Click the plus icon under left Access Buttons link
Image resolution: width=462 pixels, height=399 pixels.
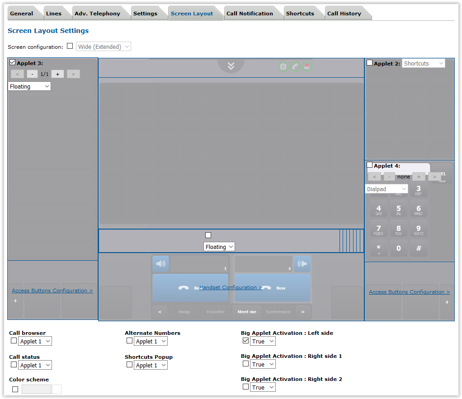coord(15,300)
